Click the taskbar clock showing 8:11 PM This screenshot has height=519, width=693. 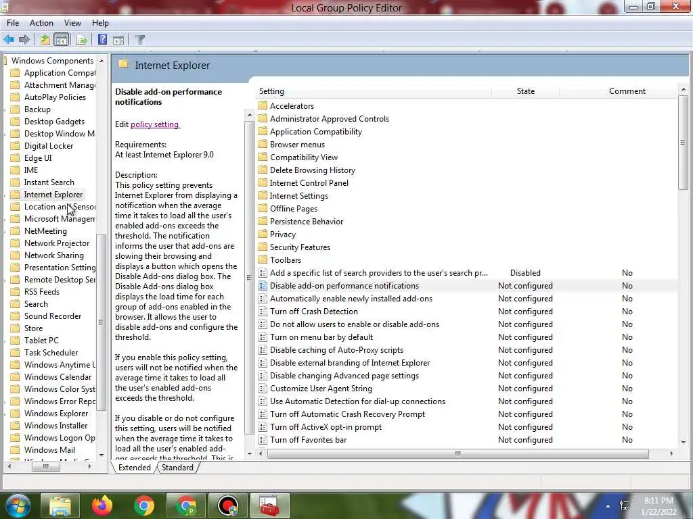click(x=658, y=506)
